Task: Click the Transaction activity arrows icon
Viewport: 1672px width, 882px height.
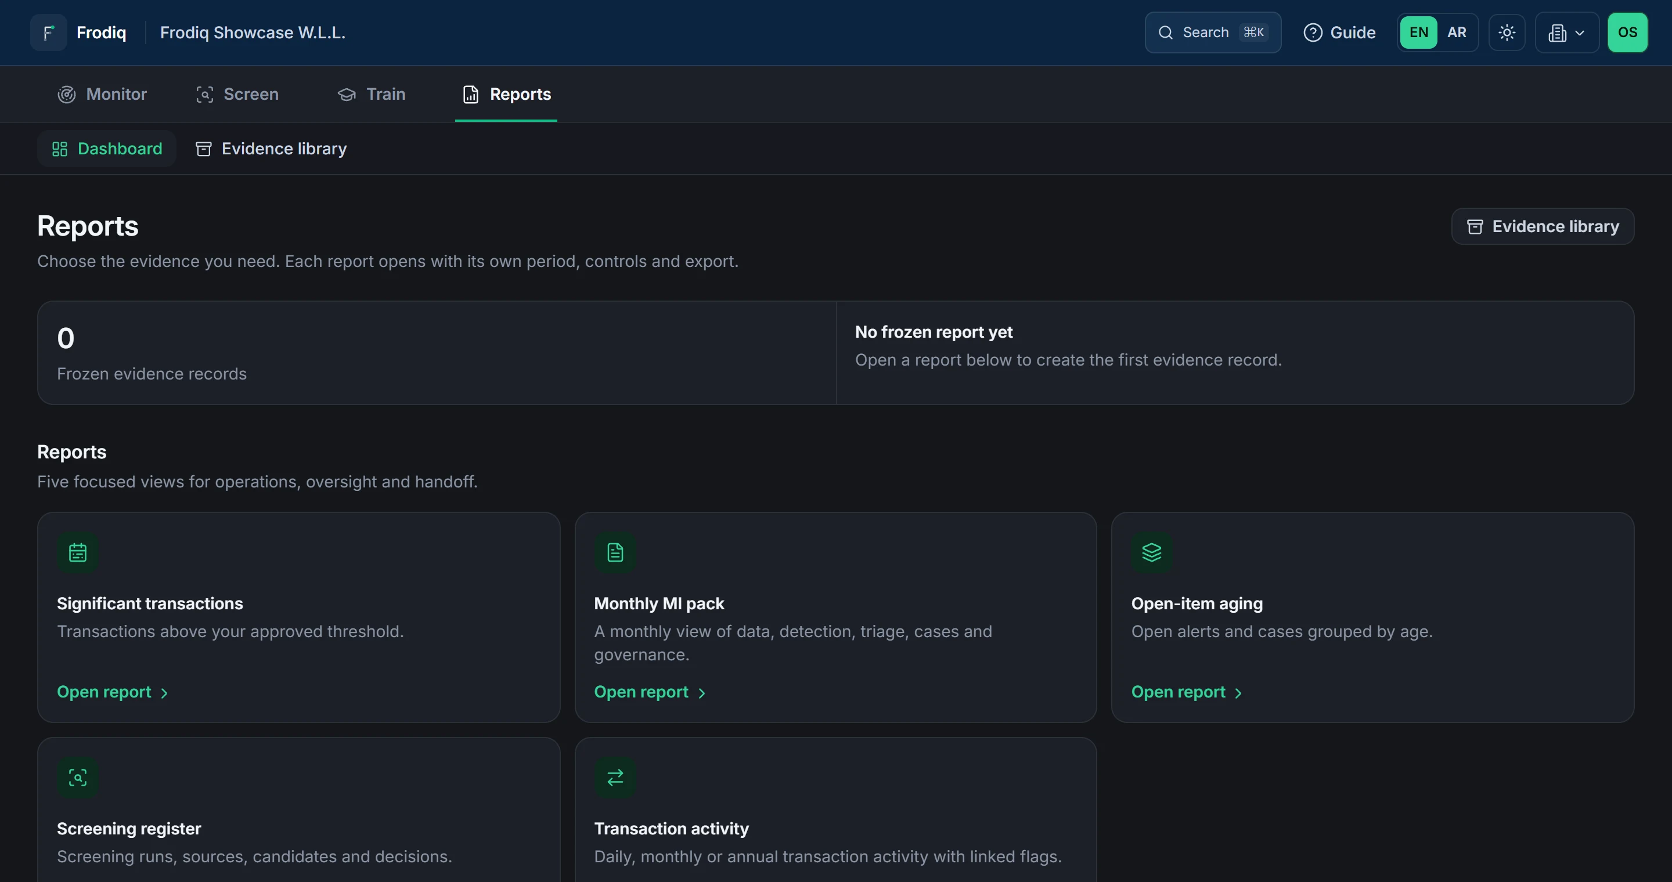Action: tap(615, 778)
